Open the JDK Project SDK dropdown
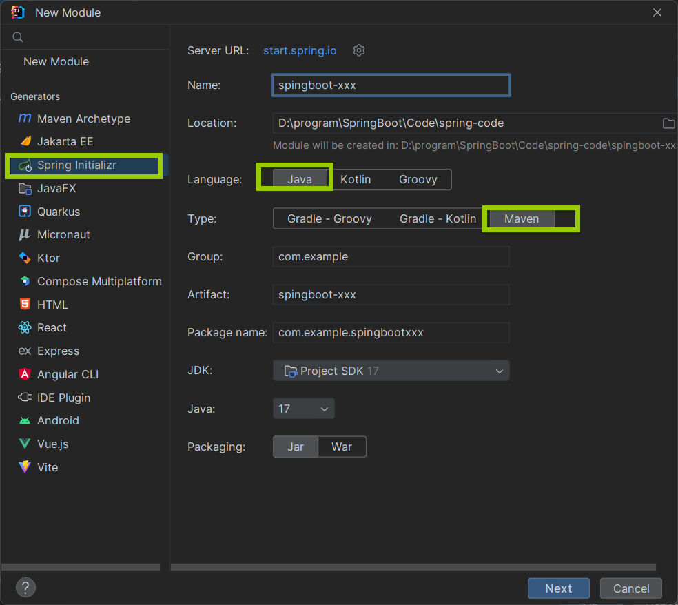The height and width of the screenshot is (605, 678). coord(391,371)
